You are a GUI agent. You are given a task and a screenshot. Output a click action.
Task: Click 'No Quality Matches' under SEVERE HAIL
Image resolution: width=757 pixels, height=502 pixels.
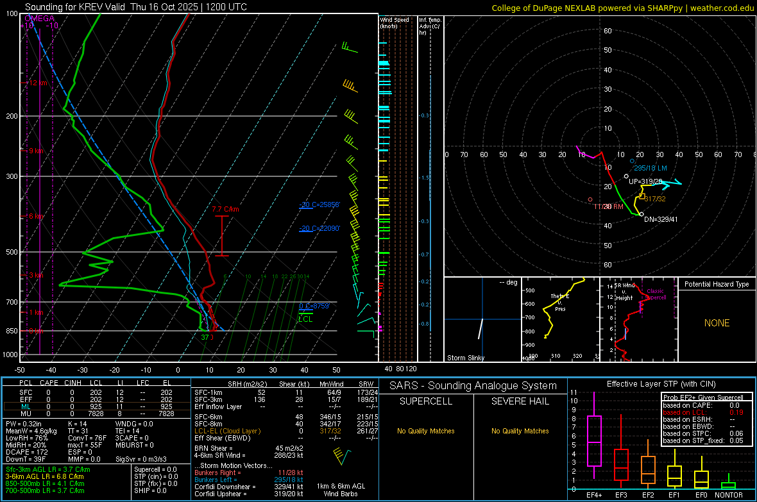[520, 431]
